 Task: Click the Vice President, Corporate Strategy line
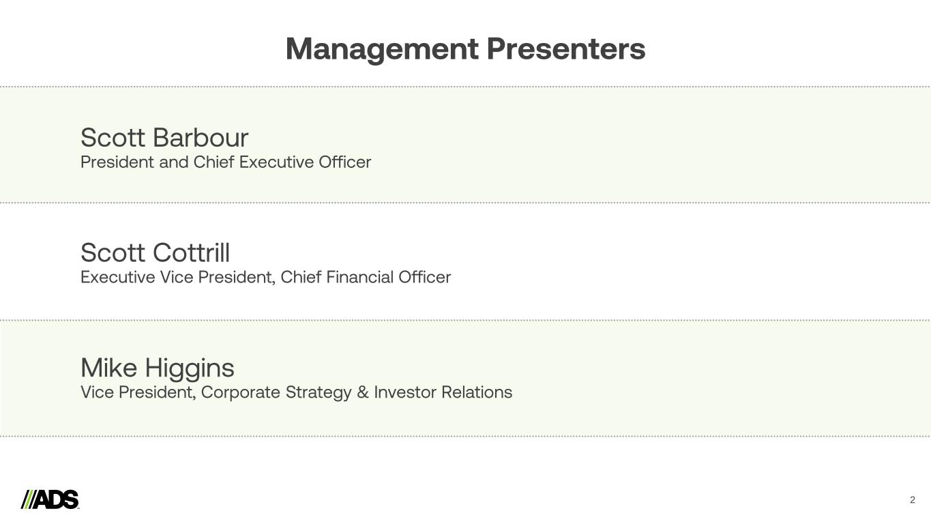tap(296, 393)
